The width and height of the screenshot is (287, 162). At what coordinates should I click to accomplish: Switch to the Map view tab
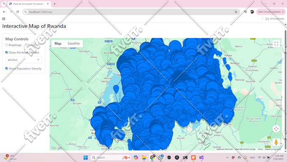point(58,44)
